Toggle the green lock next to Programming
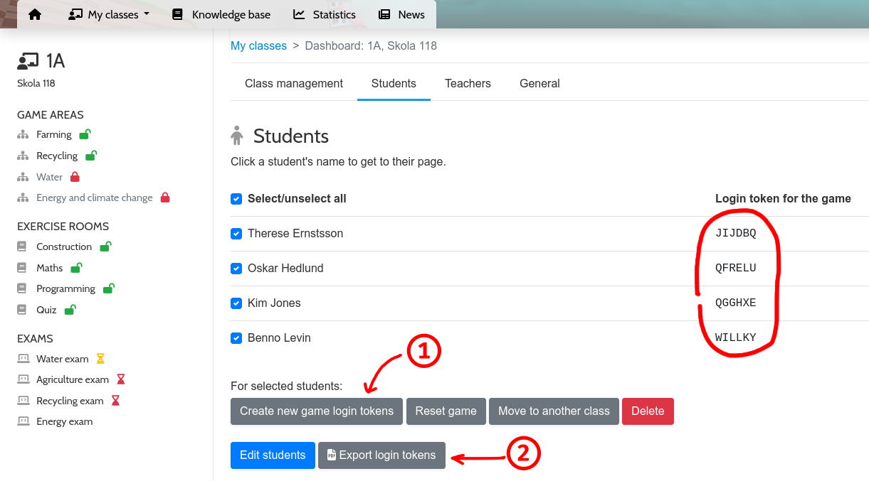 [109, 288]
